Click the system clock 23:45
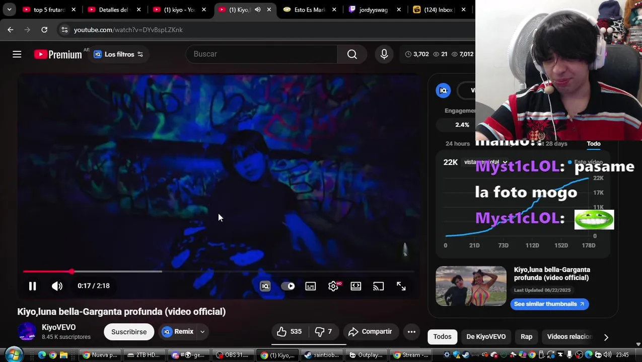642x362 pixels. pos(622,355)
